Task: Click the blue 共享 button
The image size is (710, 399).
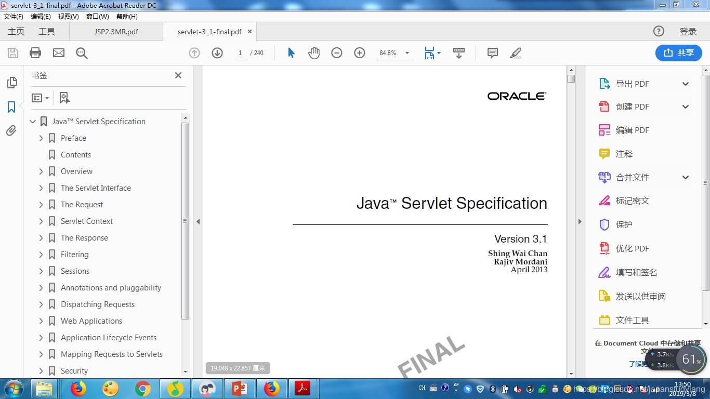Action: [678, 52]
